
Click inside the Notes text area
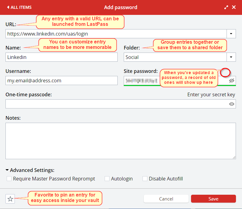[120, 141]
